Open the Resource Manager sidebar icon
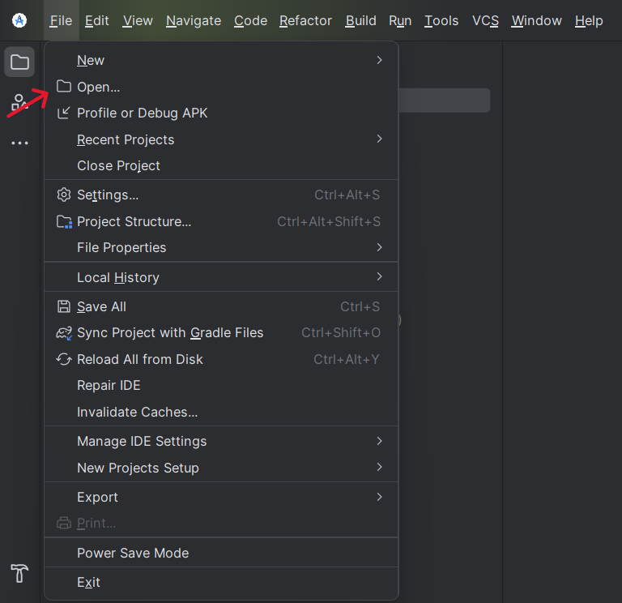 click(19, 102)
